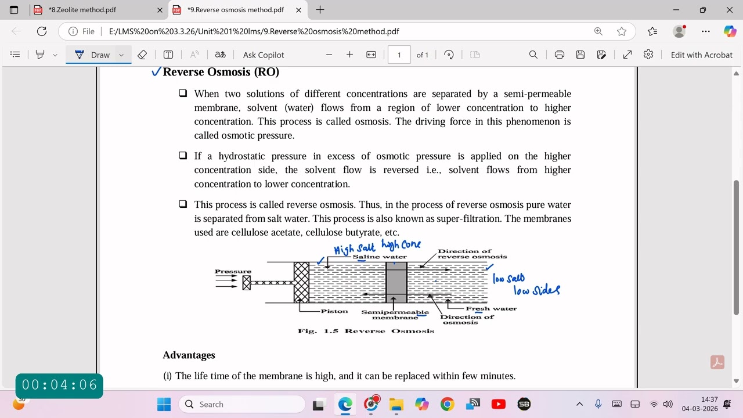Open the Windows Start menu
The height and width of the screenshot is (418, 743).
(164, 404)
